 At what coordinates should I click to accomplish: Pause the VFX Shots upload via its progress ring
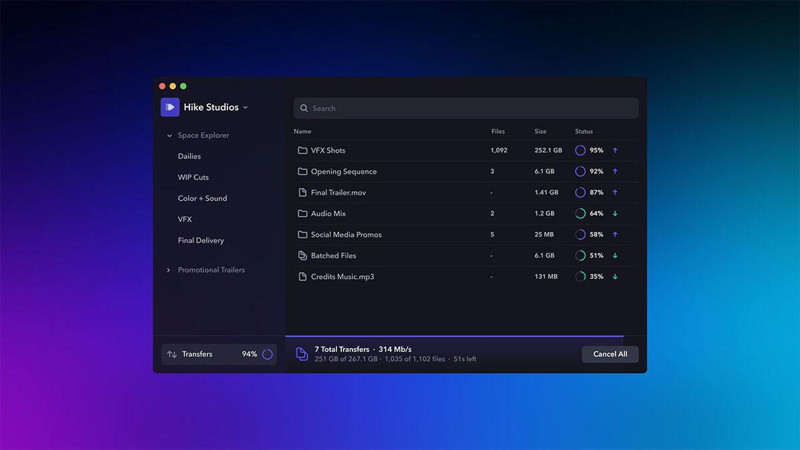coord(580,150)
